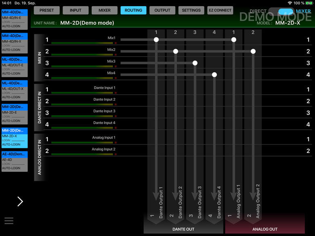315x236 pixels.
Task: Open the MIXER tab
Action: 104,10
